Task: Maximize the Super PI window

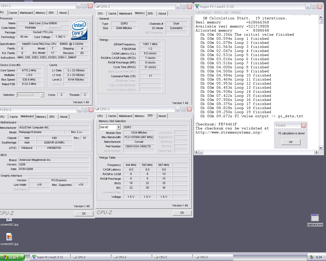Action: (314, 7)
